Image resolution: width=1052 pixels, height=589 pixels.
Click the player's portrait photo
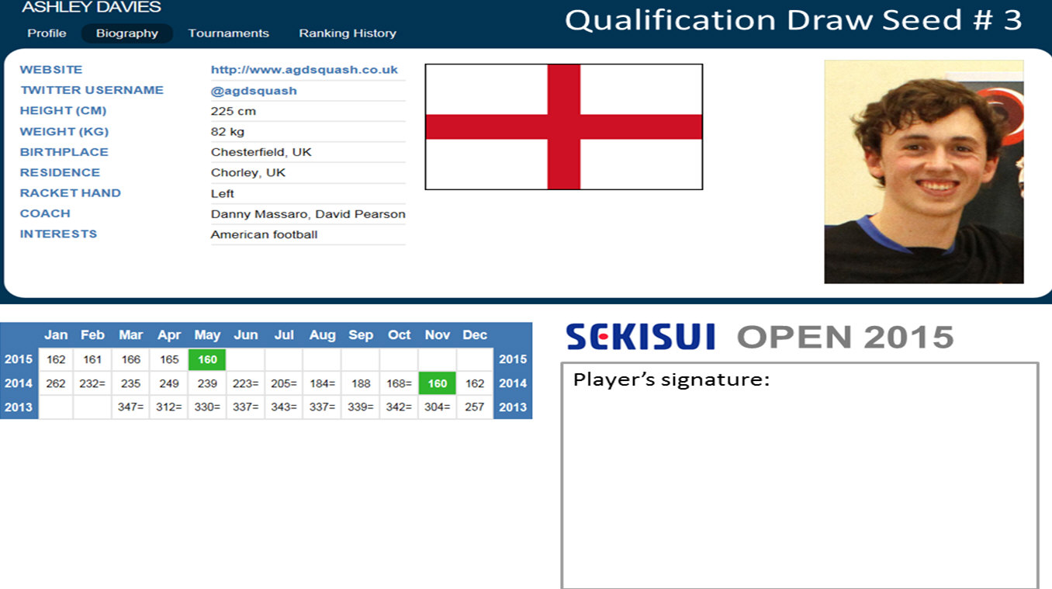pyautogui.click(x=923, y=172)
